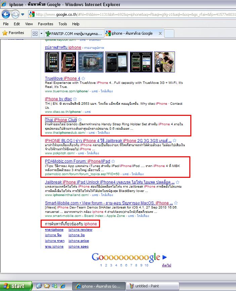Open the Thai iPhone Club result

coord(61,120)
